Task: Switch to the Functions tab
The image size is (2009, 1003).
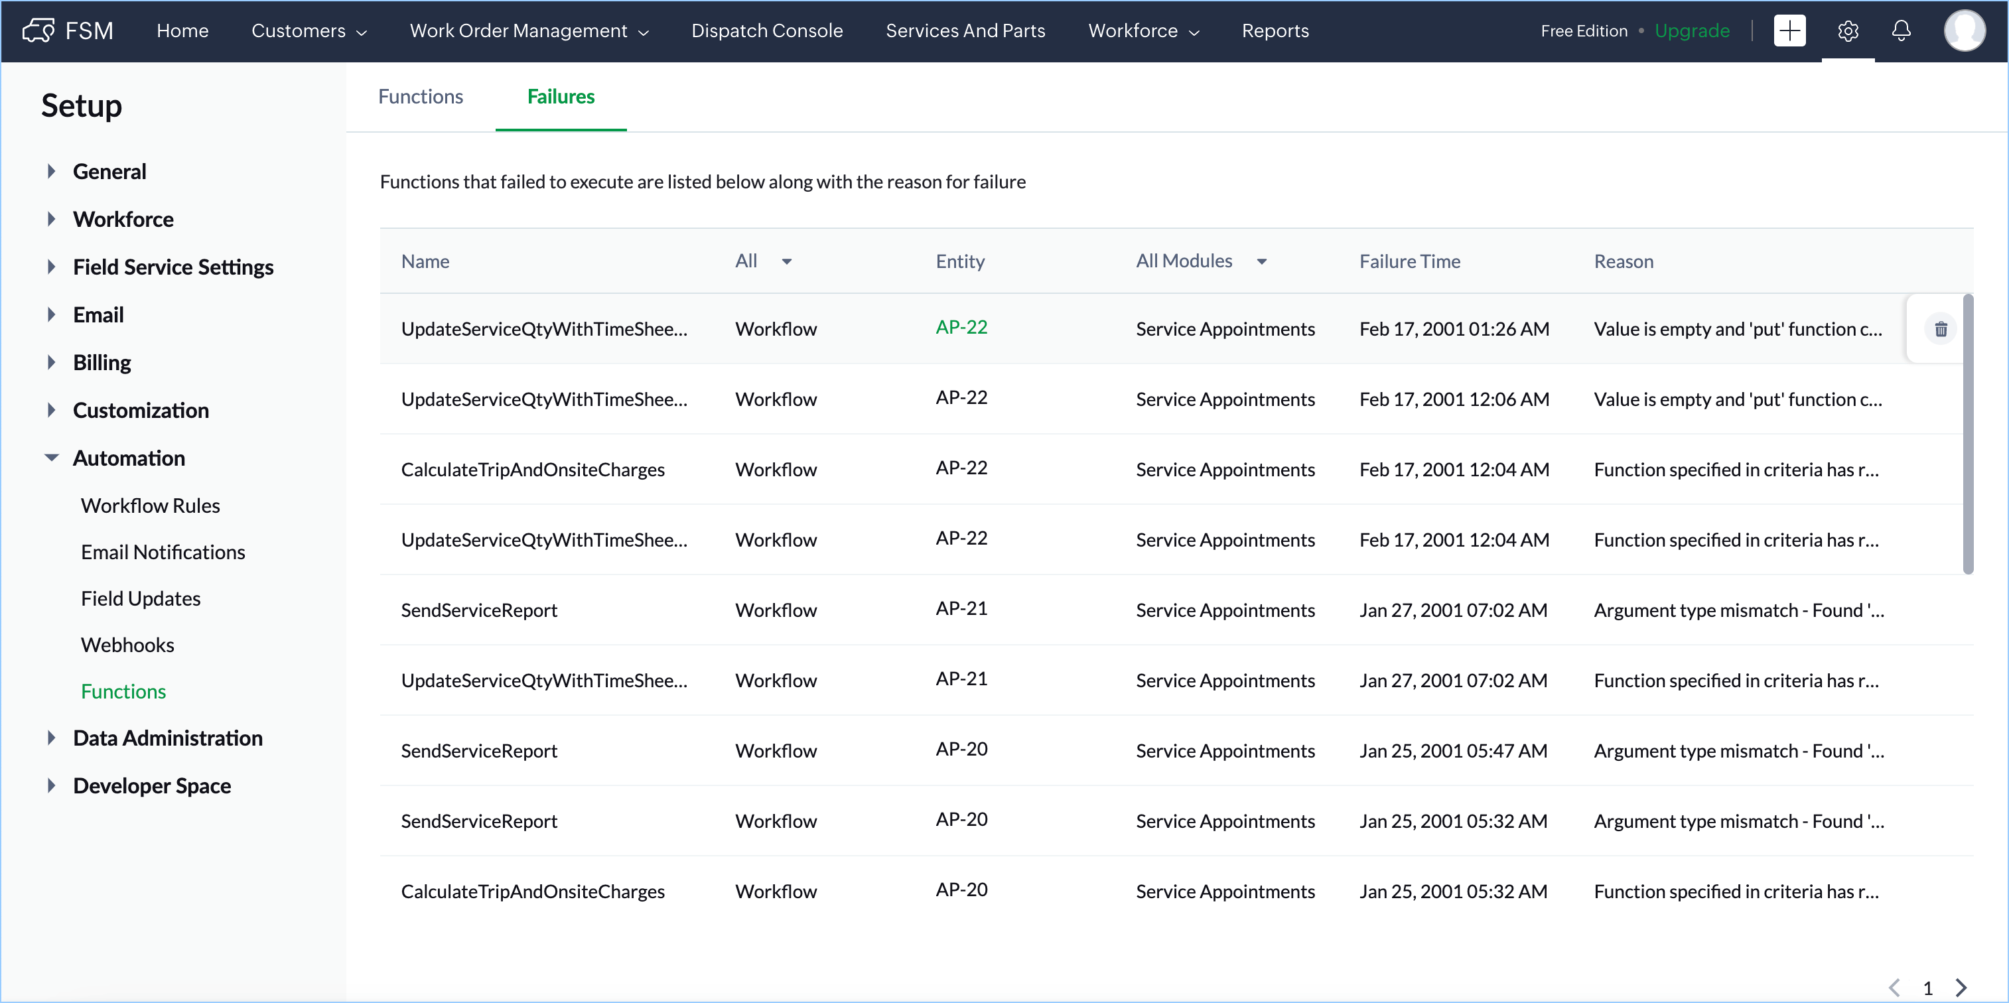Action: point(421,97)
